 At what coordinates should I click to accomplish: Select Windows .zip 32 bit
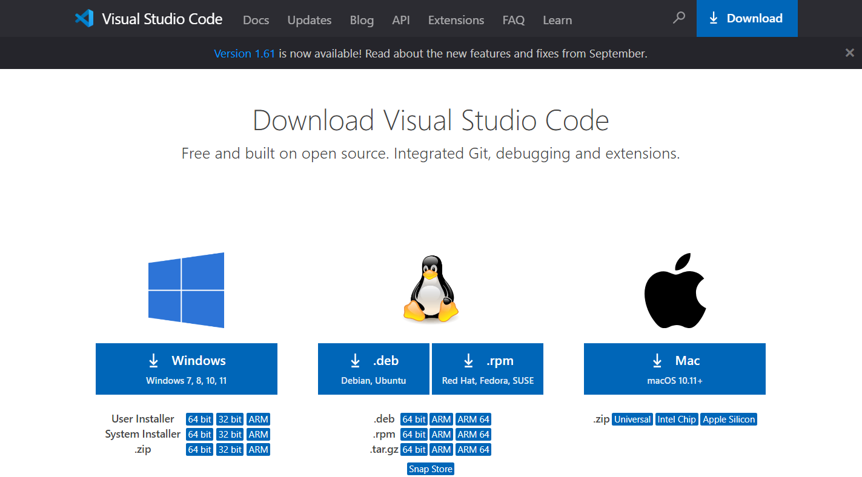[x=230, y=449]
